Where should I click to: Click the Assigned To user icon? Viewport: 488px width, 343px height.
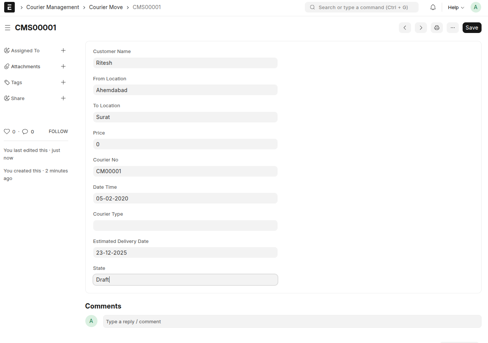pos(7,50)
